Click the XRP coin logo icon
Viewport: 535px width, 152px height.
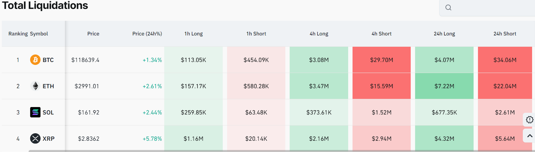[35, 138]
